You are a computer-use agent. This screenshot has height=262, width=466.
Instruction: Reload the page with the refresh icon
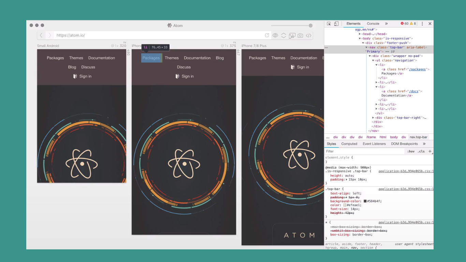(x=267, y=35)
